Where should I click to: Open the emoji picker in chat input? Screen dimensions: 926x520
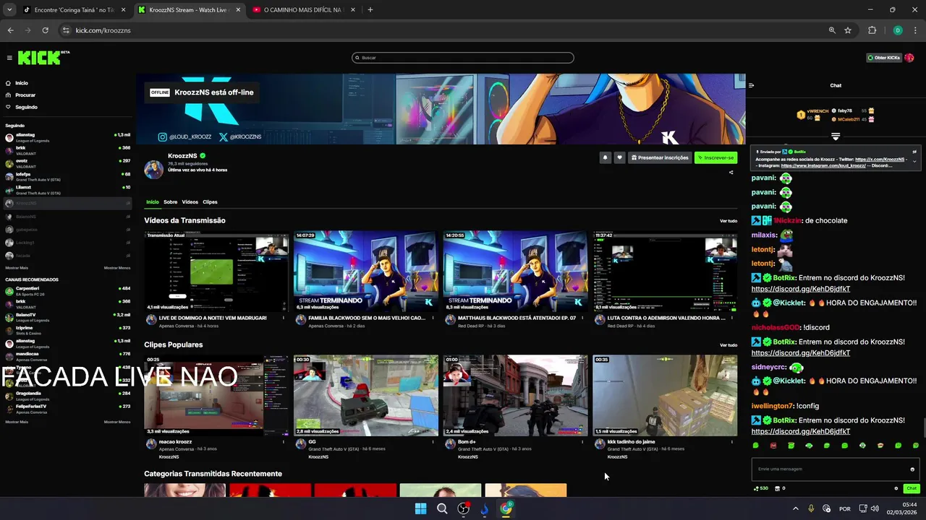pyautogui.click(x=912, y=469)
